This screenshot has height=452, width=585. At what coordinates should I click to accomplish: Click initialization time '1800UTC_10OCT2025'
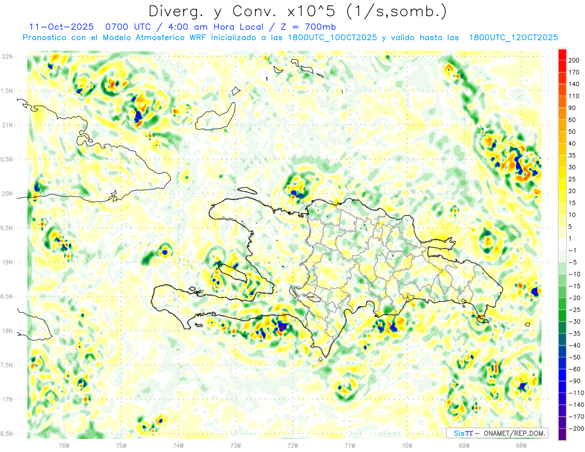click(x=332, y=38)
